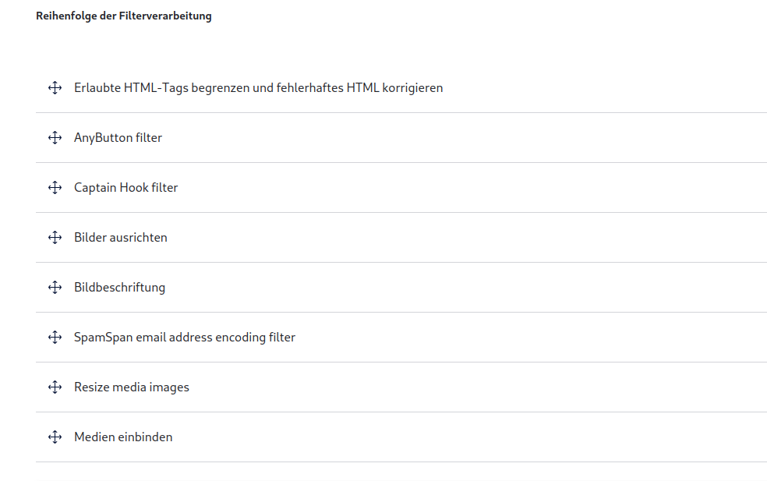Viewport: 767px width, 481px height.
Task: Click the move icon beside "Captain Hook filter"
Action: [x=55, y=187]
